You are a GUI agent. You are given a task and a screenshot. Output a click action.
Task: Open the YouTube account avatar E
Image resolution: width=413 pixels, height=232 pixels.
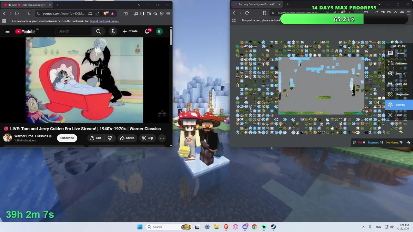point(159,31)
